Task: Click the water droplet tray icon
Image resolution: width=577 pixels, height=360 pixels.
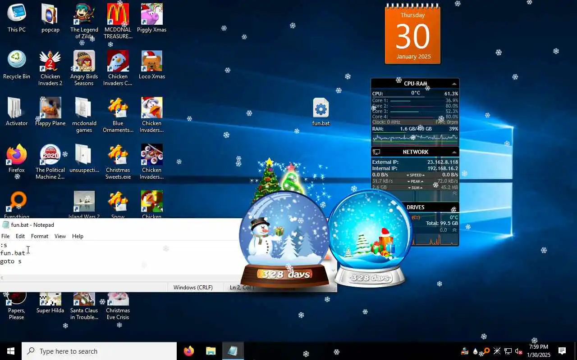Action: point(476,351)
